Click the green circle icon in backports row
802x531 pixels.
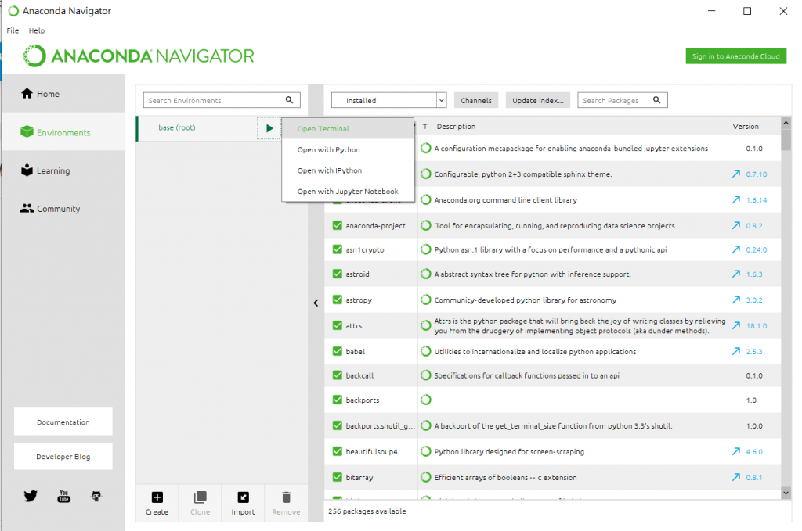coord(425,400)
